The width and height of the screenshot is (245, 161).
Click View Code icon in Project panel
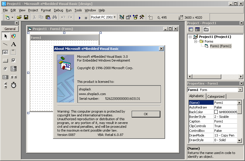point(191,29)
